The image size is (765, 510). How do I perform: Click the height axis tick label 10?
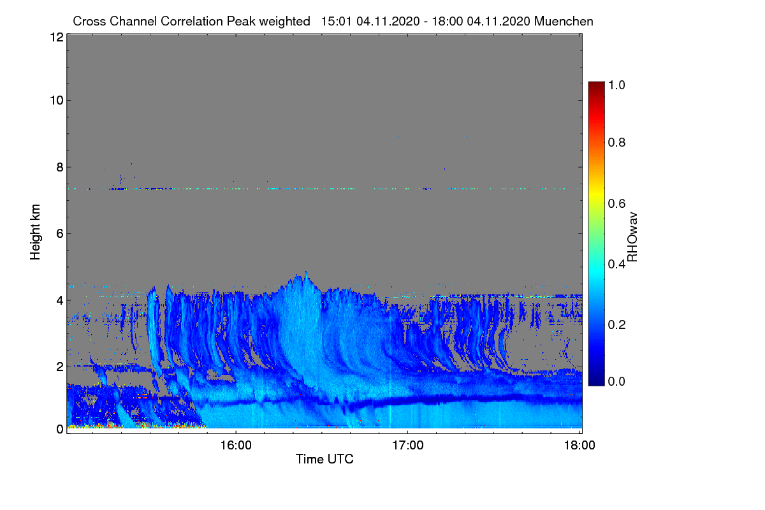click(x=56, y=100)
